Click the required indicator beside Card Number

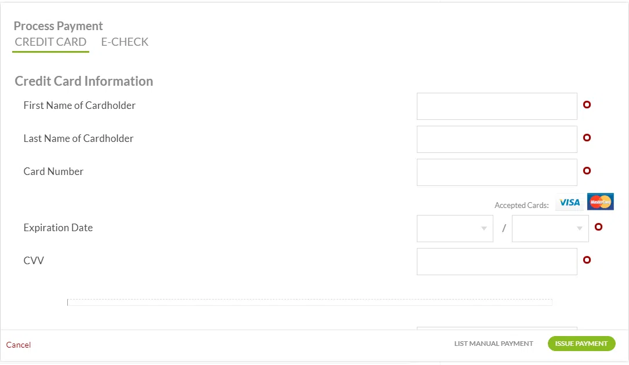click(x=587, y=171)
